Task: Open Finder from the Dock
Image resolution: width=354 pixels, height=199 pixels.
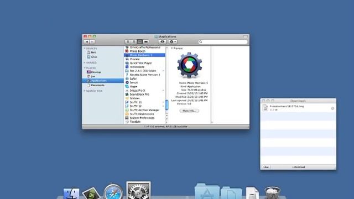Action: (71, 193)
